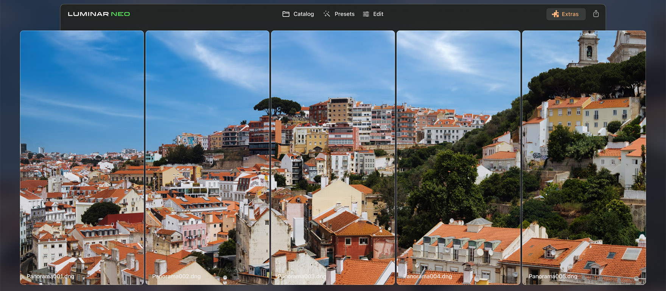Screen dimensions: 666x291
Task: Open the Panorama005.dng photo with bell tower
Action: tap(584, 151)
